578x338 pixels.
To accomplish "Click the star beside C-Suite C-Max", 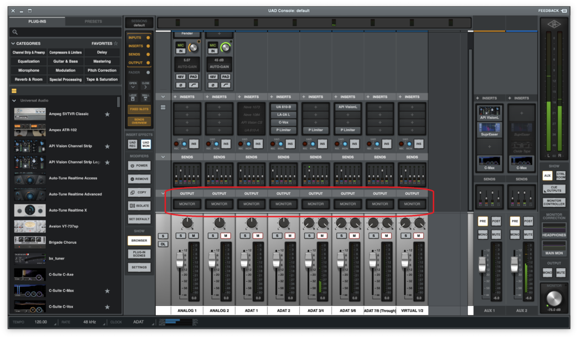I will (107, 291).
